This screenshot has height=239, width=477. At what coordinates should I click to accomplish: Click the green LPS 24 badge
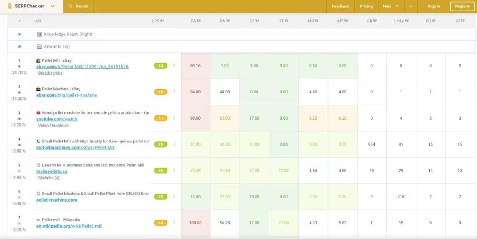(x=161, y=66)
